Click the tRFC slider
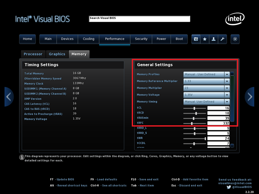Viewport: 259px width, 194px height. (x=195, y=123)
